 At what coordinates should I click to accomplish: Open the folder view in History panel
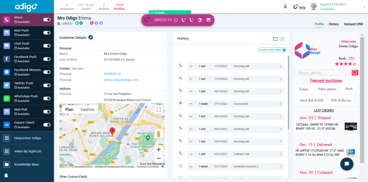tap(275, 39)
